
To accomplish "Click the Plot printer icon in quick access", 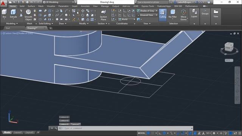I will (x=27, y=2).
